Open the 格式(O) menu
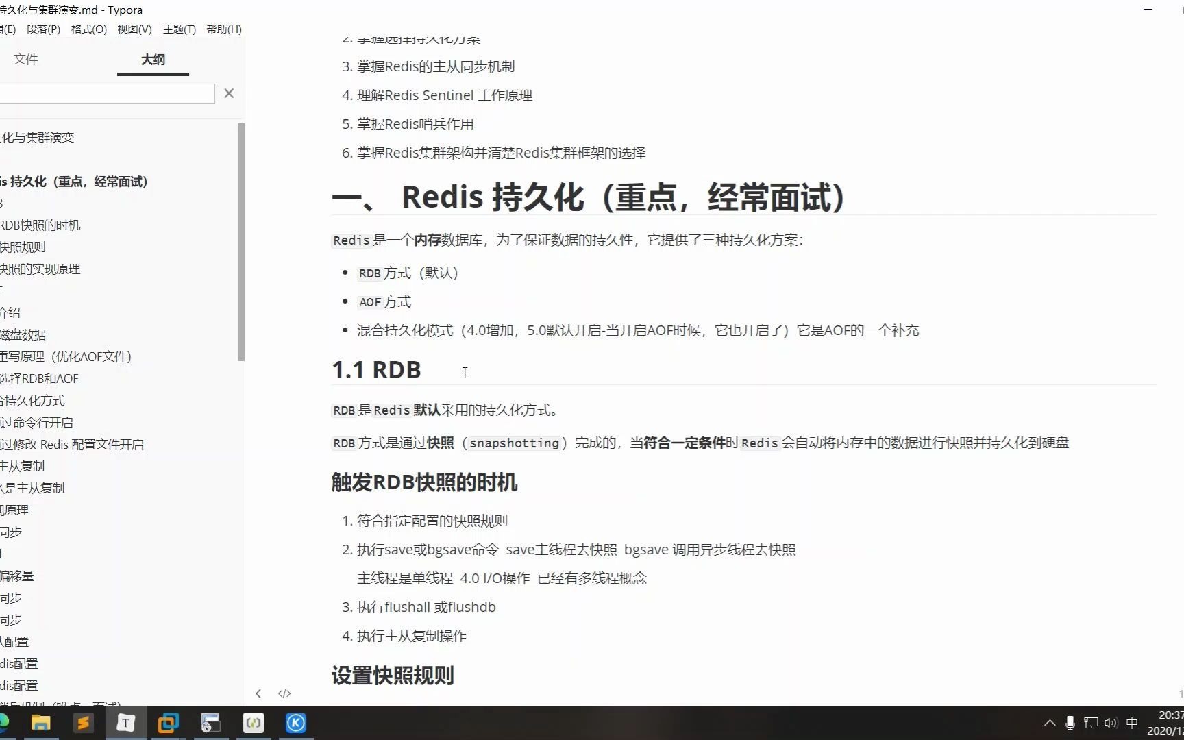The width and height of the screenshot is (1184, 740). coord(89,29)
